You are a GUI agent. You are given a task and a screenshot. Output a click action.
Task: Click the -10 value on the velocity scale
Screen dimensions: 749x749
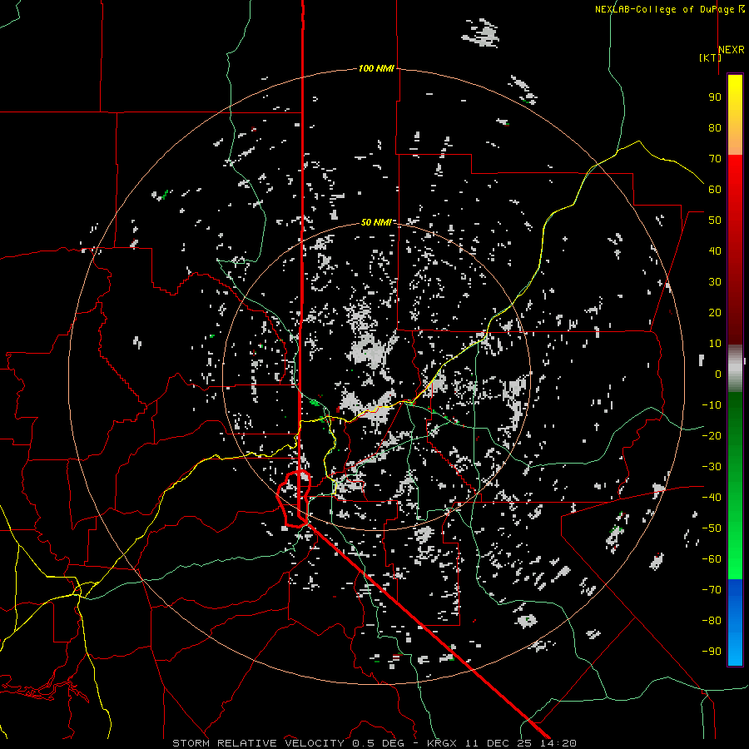(712, 405)
